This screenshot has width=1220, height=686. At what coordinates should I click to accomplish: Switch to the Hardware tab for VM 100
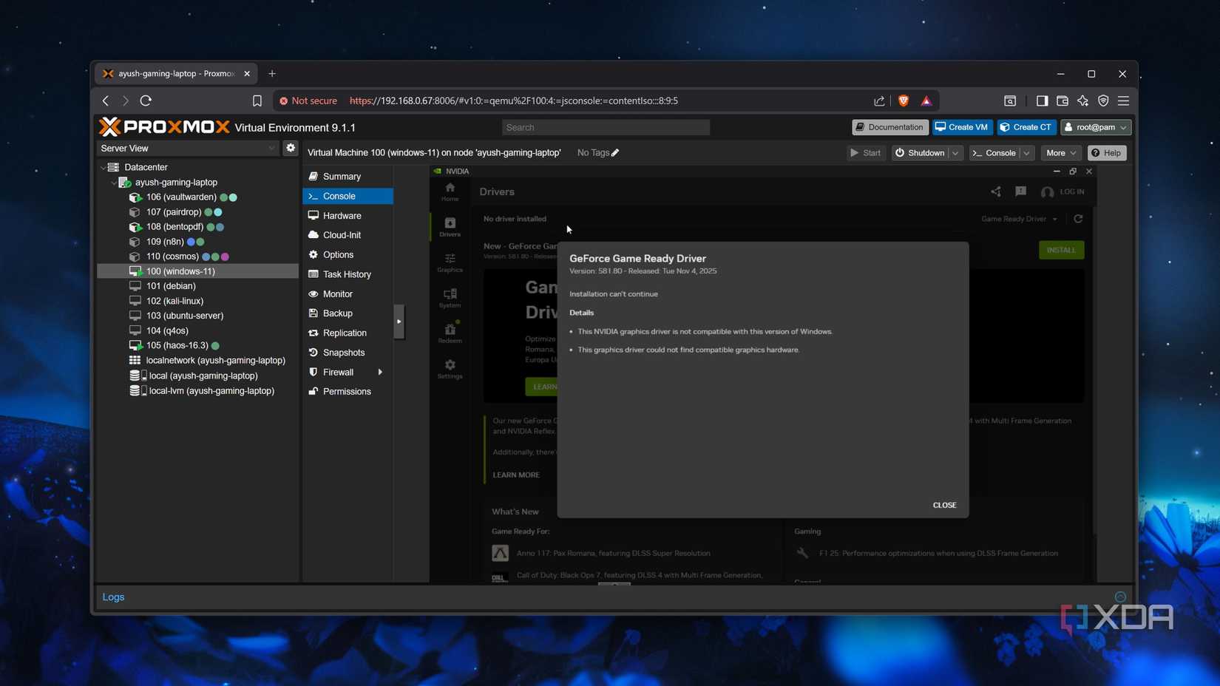point(342,215)
